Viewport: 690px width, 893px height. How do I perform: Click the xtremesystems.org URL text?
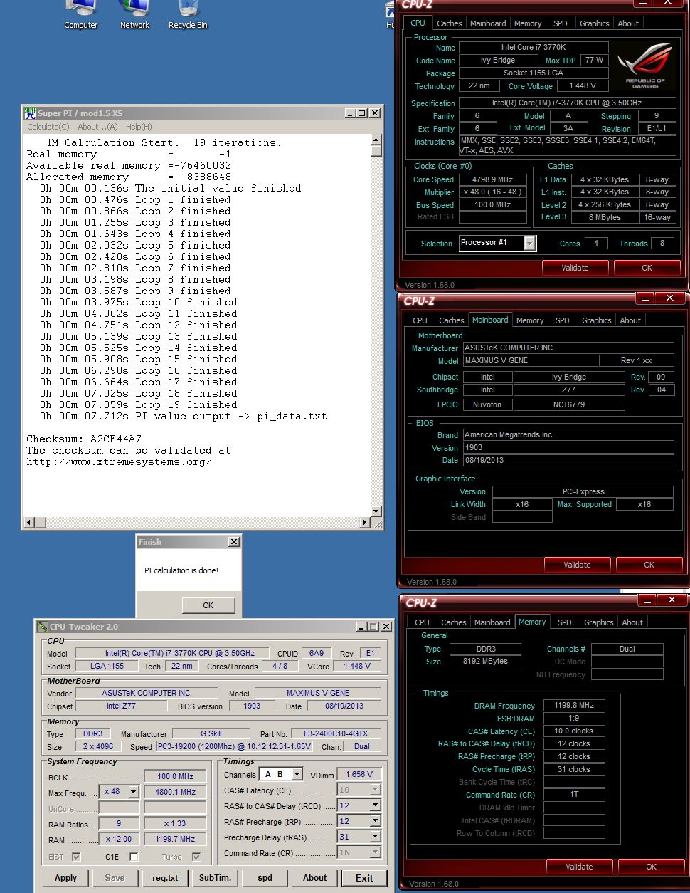[x=120, y=461]
